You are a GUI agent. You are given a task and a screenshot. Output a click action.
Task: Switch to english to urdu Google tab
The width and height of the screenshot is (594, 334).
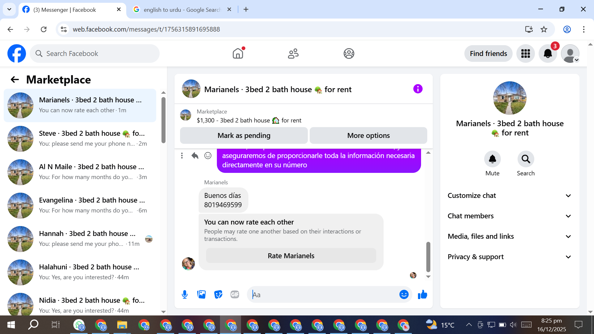click(x=182, y=10)
